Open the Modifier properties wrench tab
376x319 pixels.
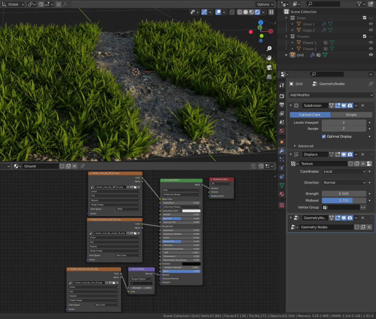282,150
